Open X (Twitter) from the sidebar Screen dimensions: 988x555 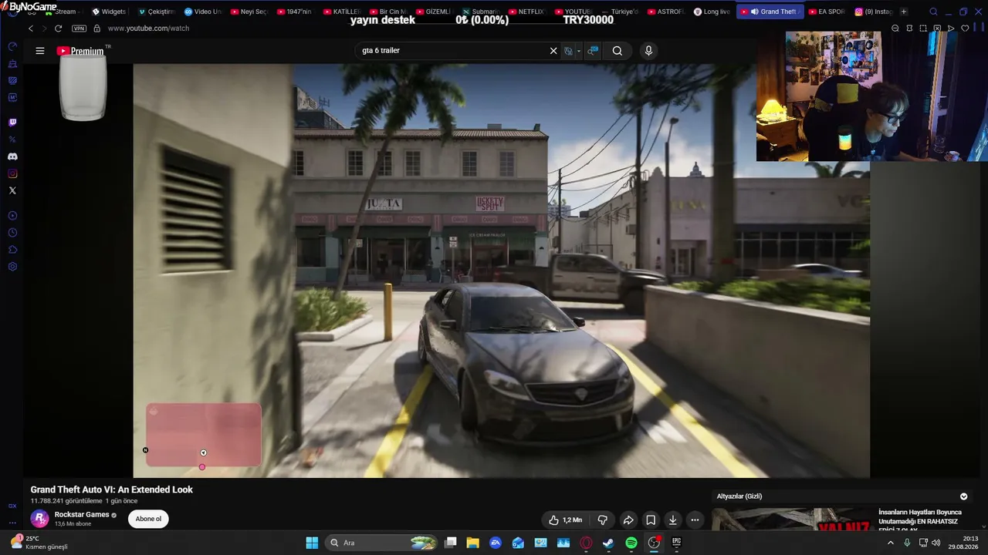click(x=12, y=190)
